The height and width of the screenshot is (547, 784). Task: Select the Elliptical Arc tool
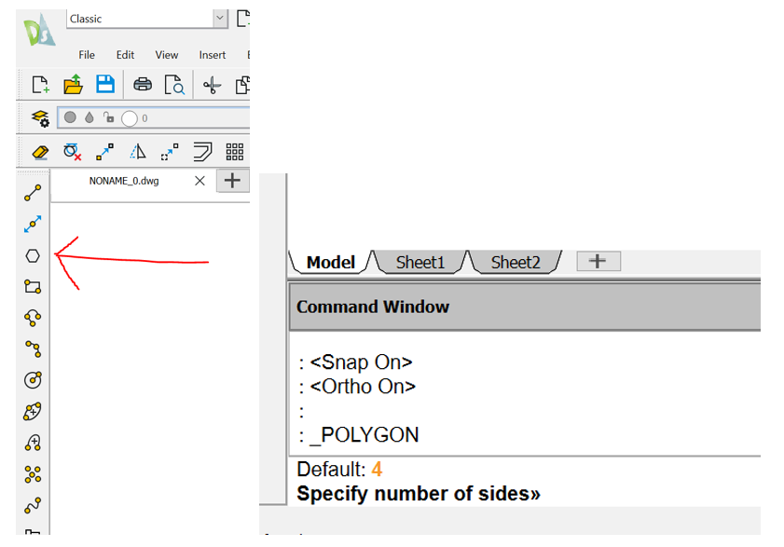pos(33,443)
